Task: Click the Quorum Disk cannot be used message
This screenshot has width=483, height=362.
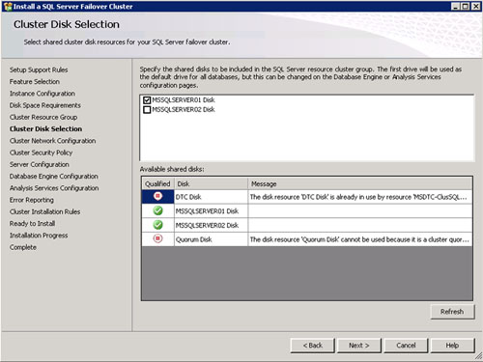Action: pos(360,239)
